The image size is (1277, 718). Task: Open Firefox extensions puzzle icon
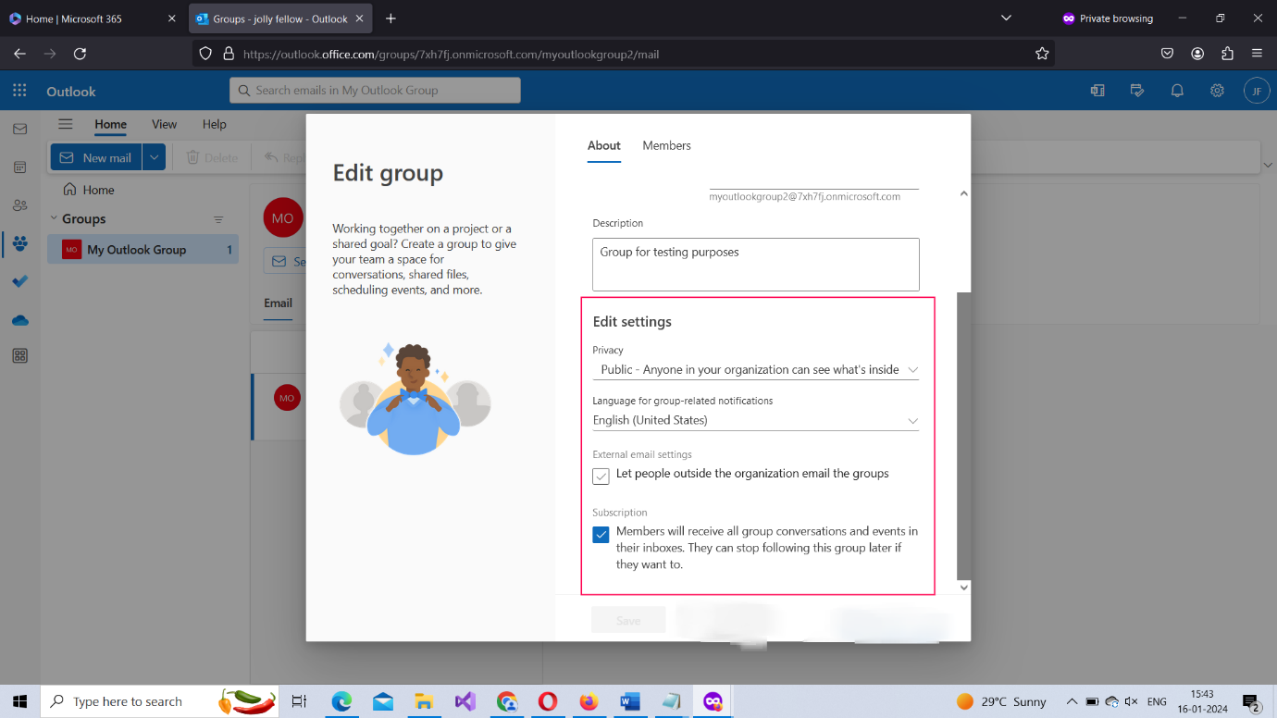click(1227, 54)
